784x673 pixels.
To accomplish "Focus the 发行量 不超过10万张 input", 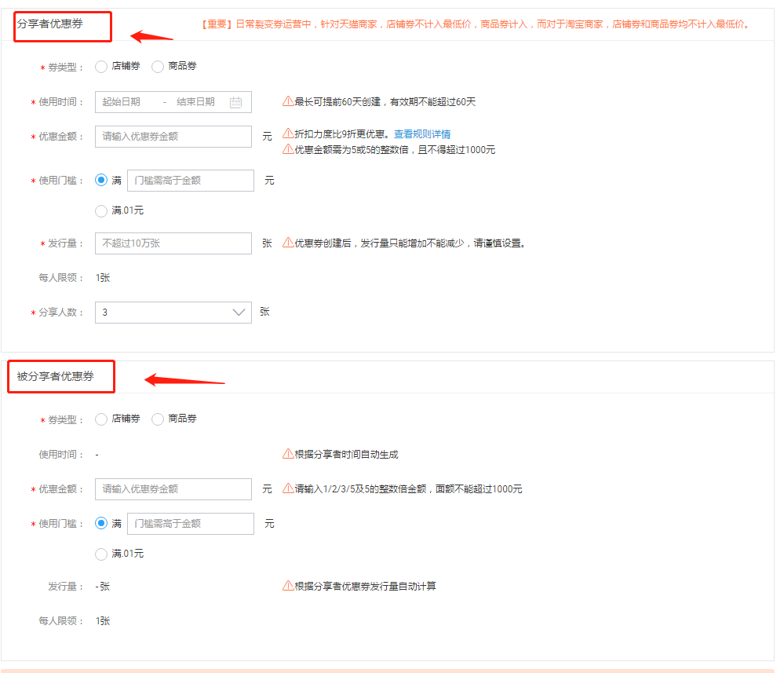I will [173, 243].
